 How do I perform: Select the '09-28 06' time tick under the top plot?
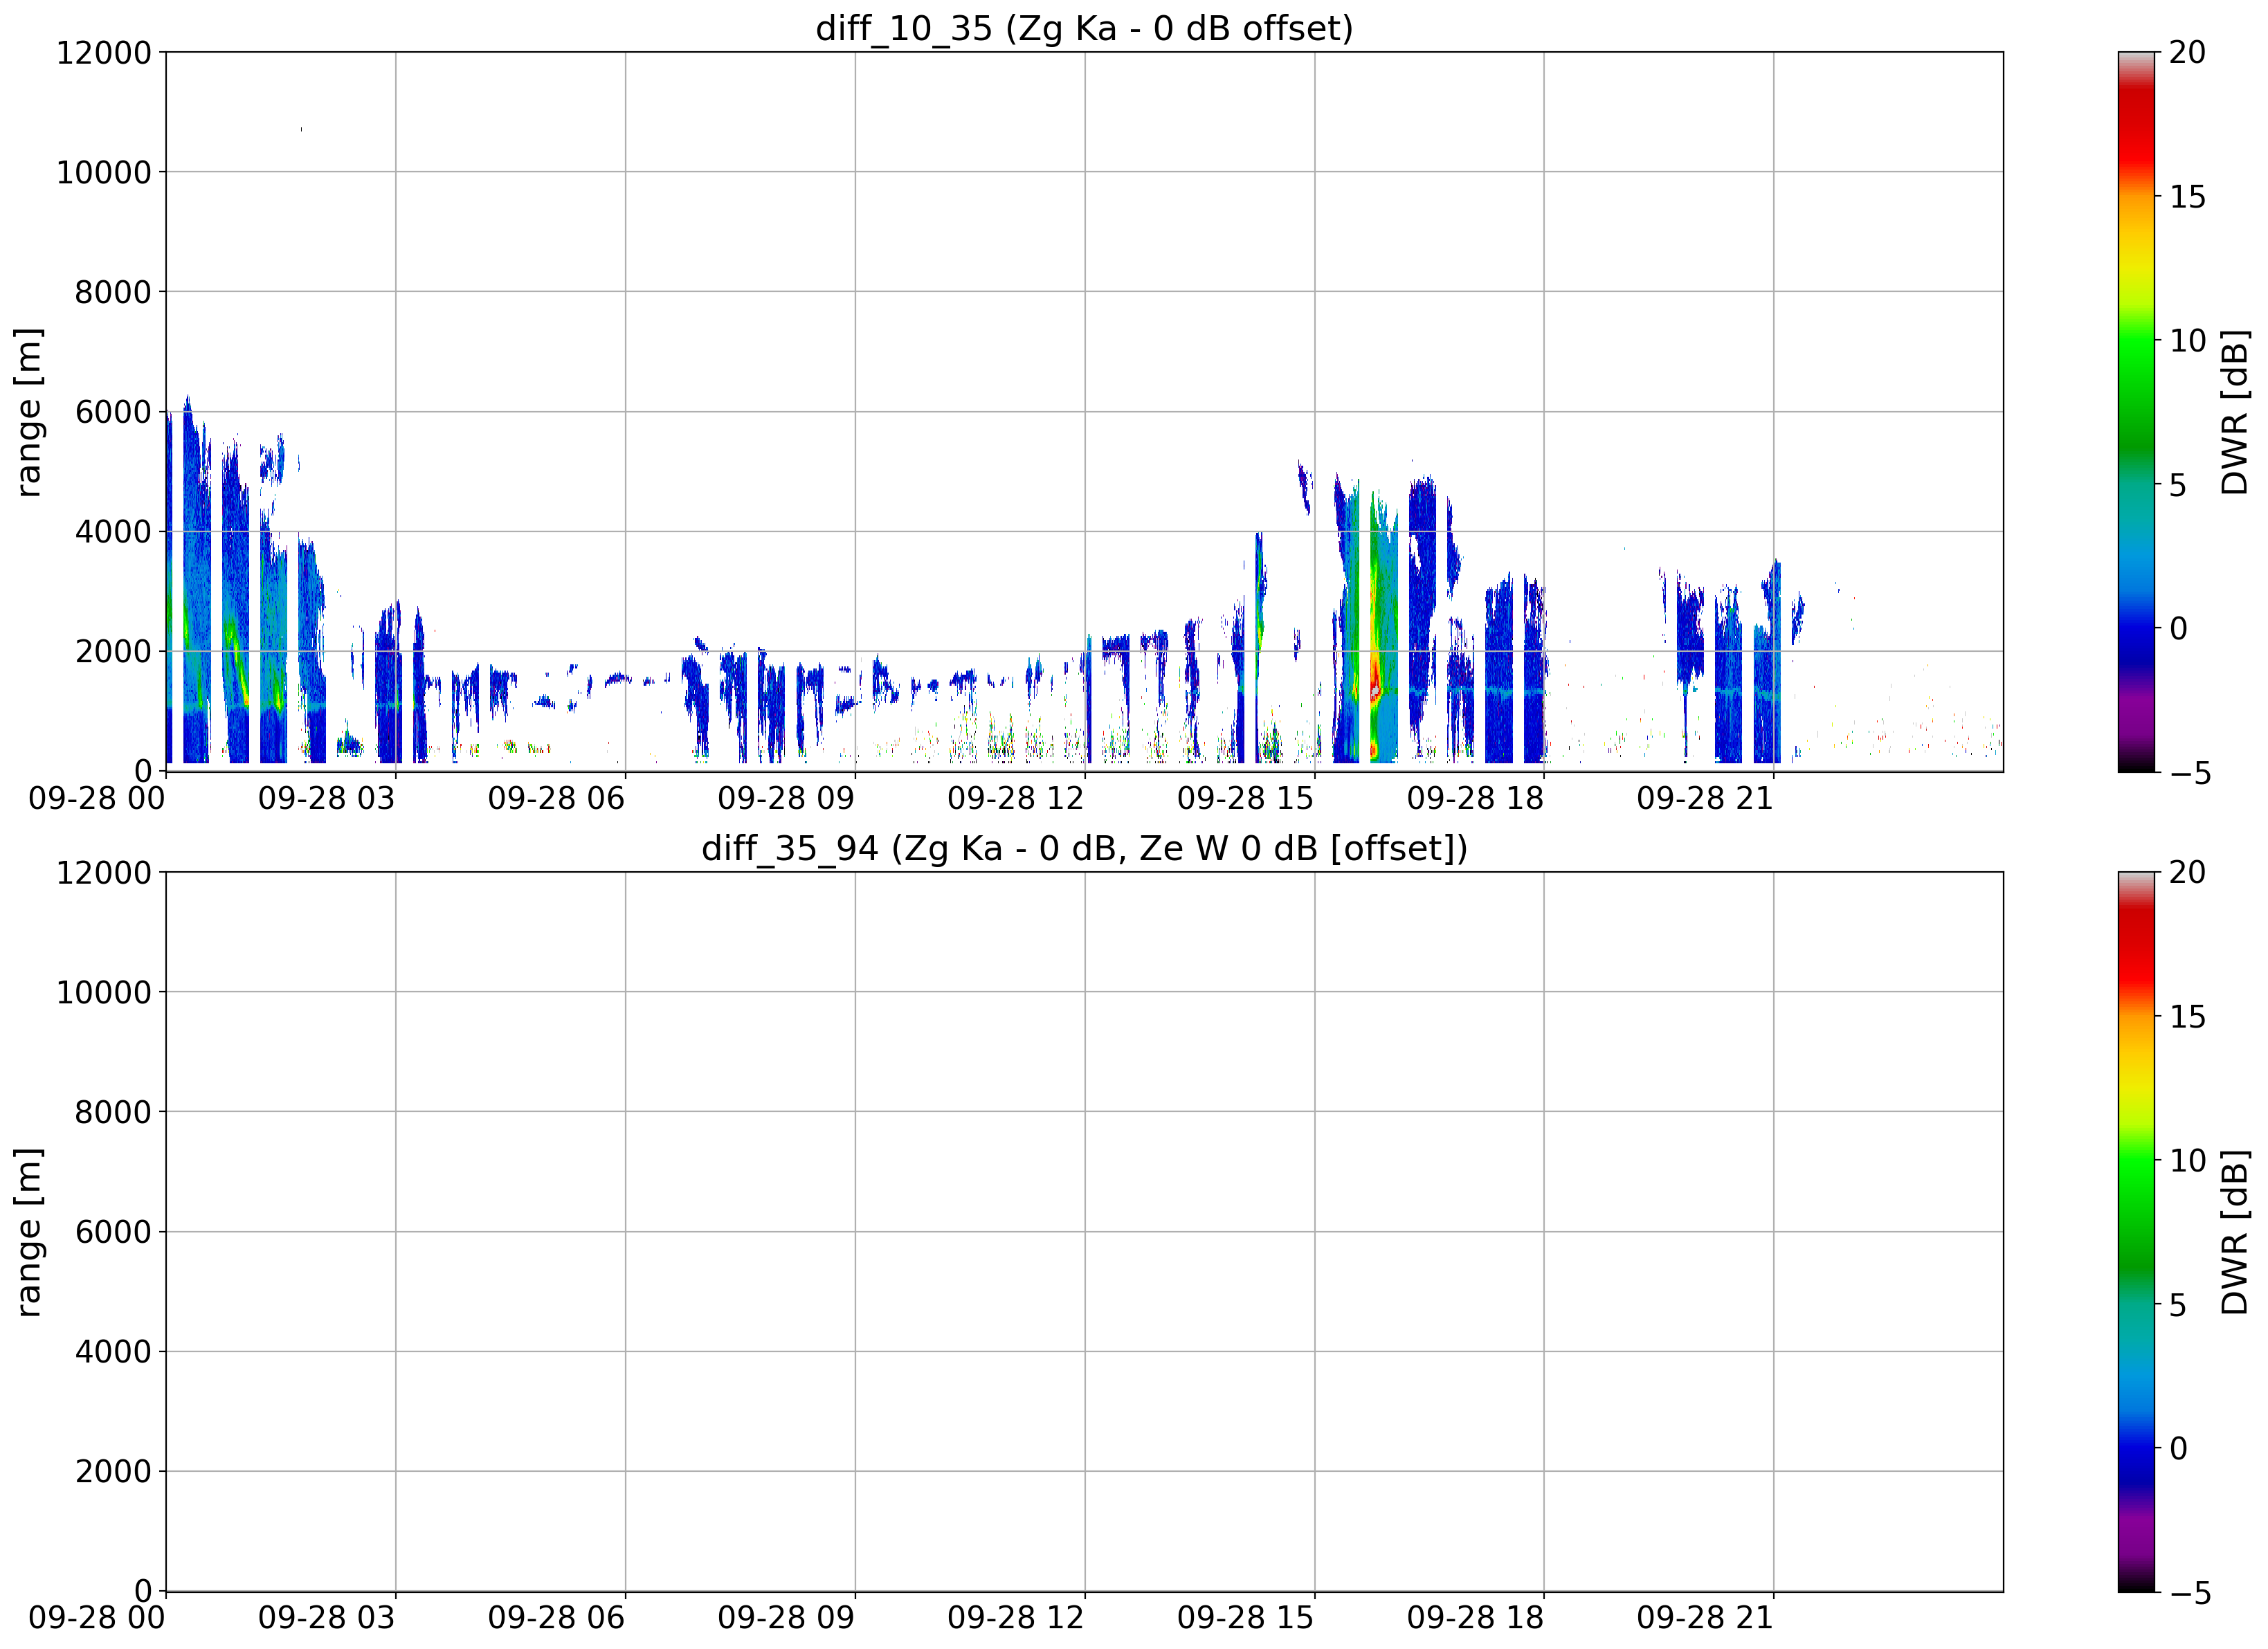coord(557,798)
